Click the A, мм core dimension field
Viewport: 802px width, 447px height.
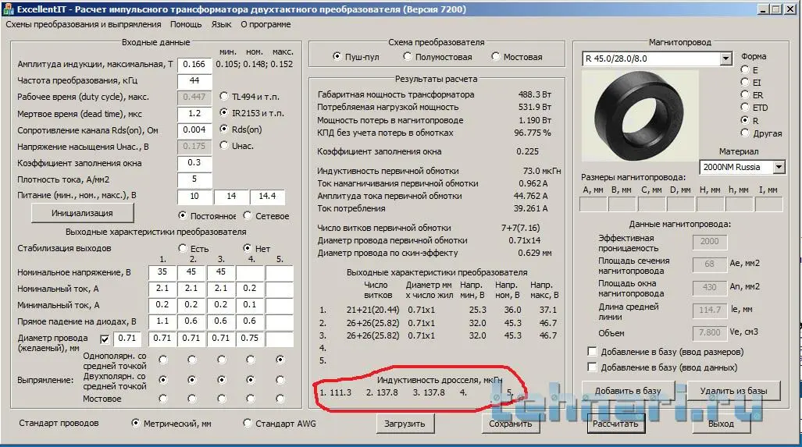point(593,204)
